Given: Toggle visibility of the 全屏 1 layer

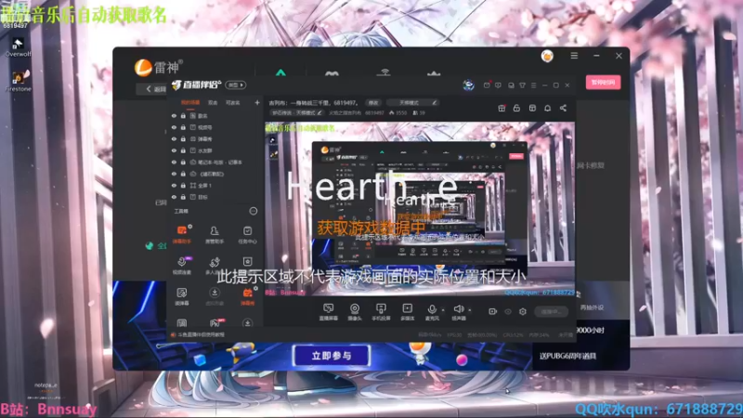Looking at the screenshot, I should click(174, 185).
